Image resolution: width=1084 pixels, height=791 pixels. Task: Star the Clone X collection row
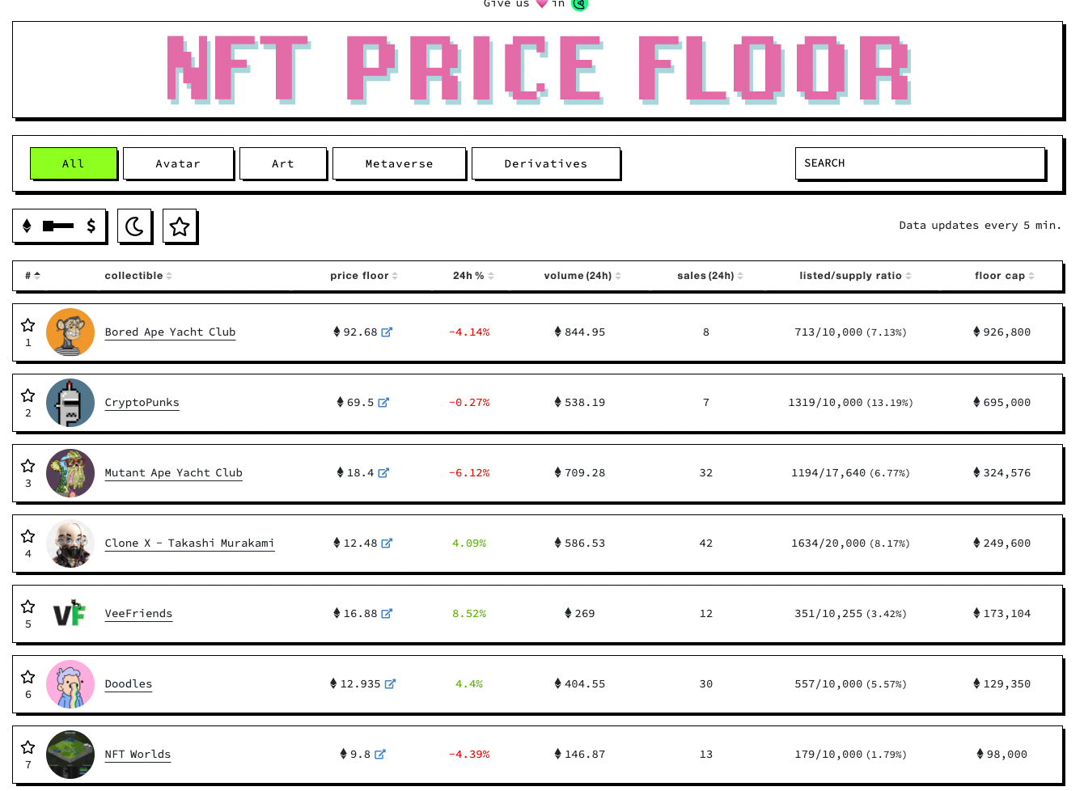[x=28, y=536]
